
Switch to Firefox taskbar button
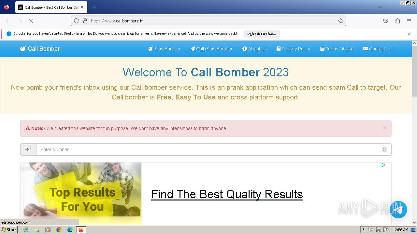coord(81,230)
